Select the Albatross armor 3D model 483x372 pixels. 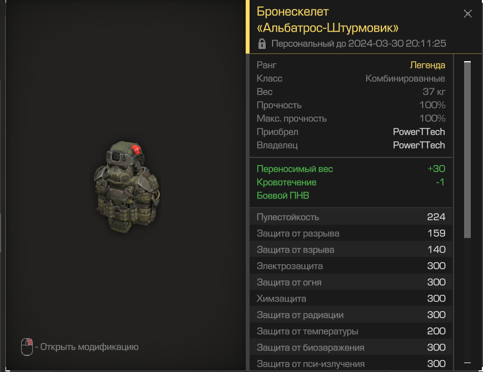click(x=127, y=187)
